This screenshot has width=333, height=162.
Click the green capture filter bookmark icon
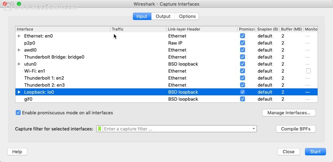100,129
